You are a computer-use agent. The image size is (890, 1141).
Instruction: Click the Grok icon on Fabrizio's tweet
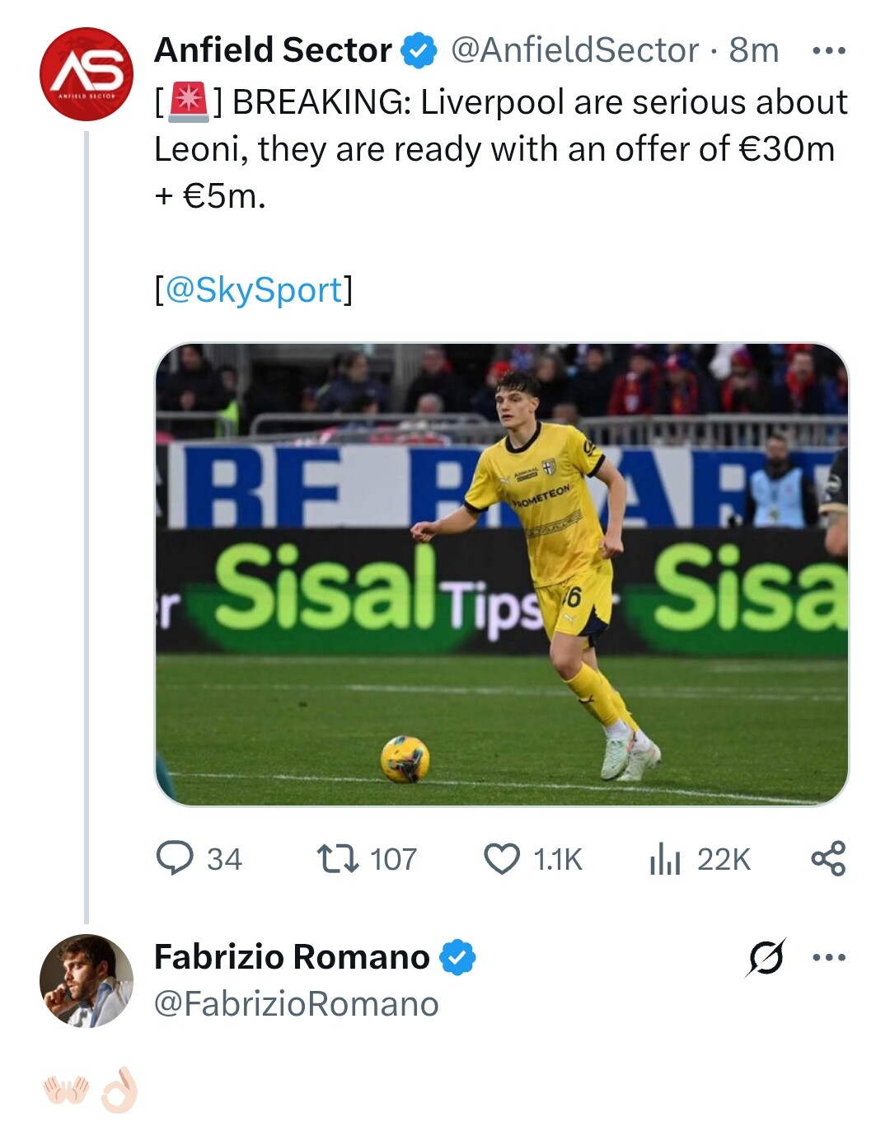pyautogui.click(x=766, y=958)
